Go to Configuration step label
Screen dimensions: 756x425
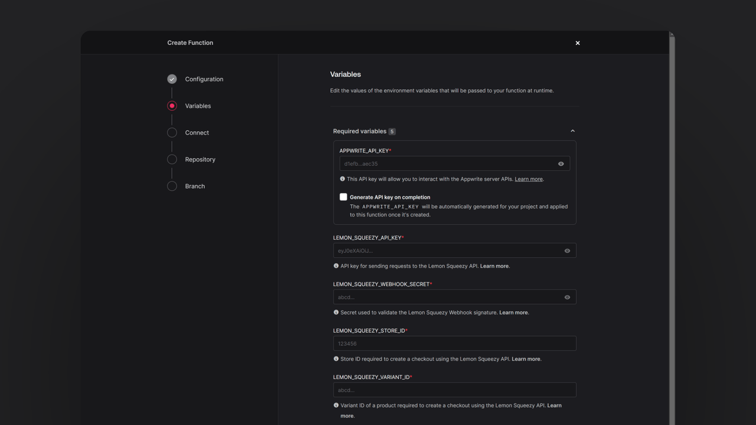coord(204,79)
